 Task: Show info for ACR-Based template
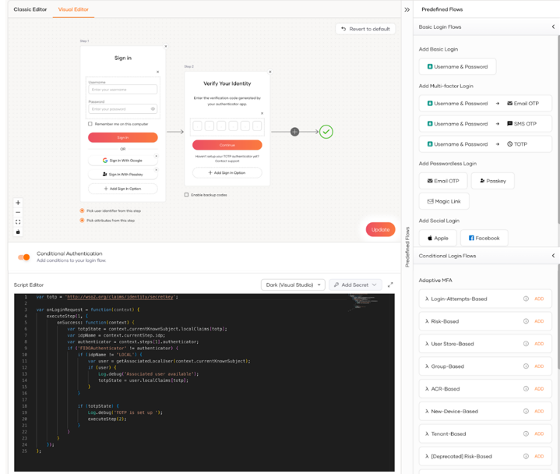pos(526,389)
